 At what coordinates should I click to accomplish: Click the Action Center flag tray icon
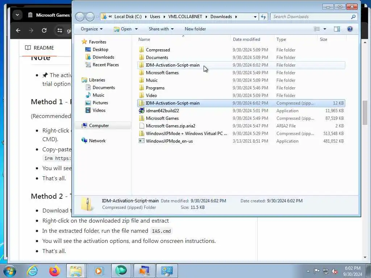(x=317, y=271)
